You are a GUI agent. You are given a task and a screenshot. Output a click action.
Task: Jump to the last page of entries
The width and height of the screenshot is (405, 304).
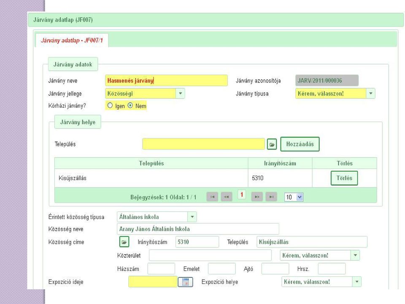[271, 197]
